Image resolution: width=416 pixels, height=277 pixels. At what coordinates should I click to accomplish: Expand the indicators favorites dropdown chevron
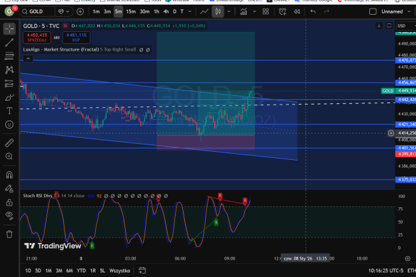[x=254, y=11]
